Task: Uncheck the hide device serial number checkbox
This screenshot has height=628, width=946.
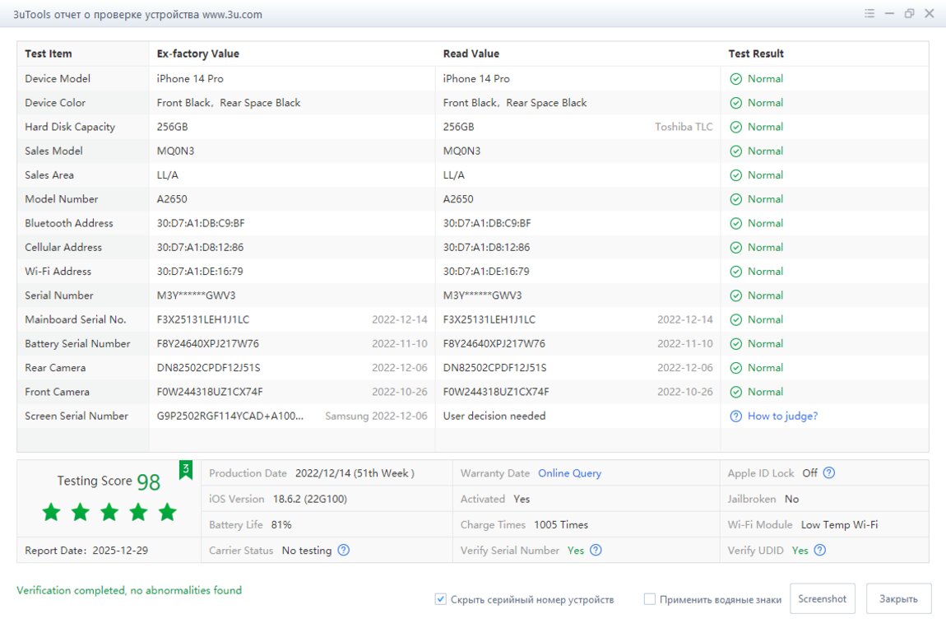Action: (x=441, y=599)
